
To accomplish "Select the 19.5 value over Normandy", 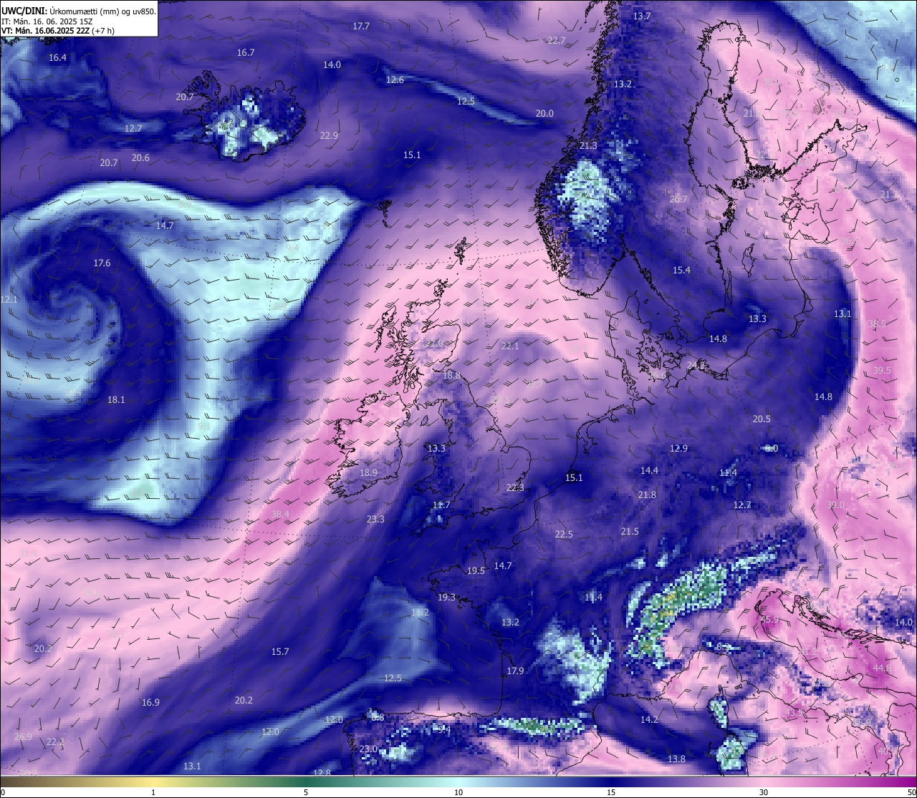I will 476,570.
